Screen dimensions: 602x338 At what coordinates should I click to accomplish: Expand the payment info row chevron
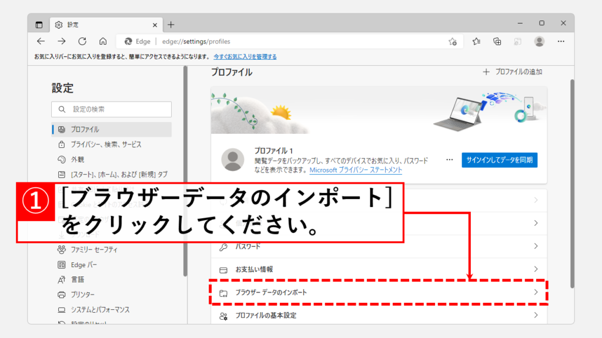click(536, 269)
